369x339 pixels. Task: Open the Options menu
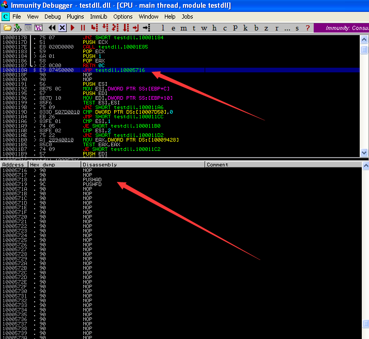123,17
